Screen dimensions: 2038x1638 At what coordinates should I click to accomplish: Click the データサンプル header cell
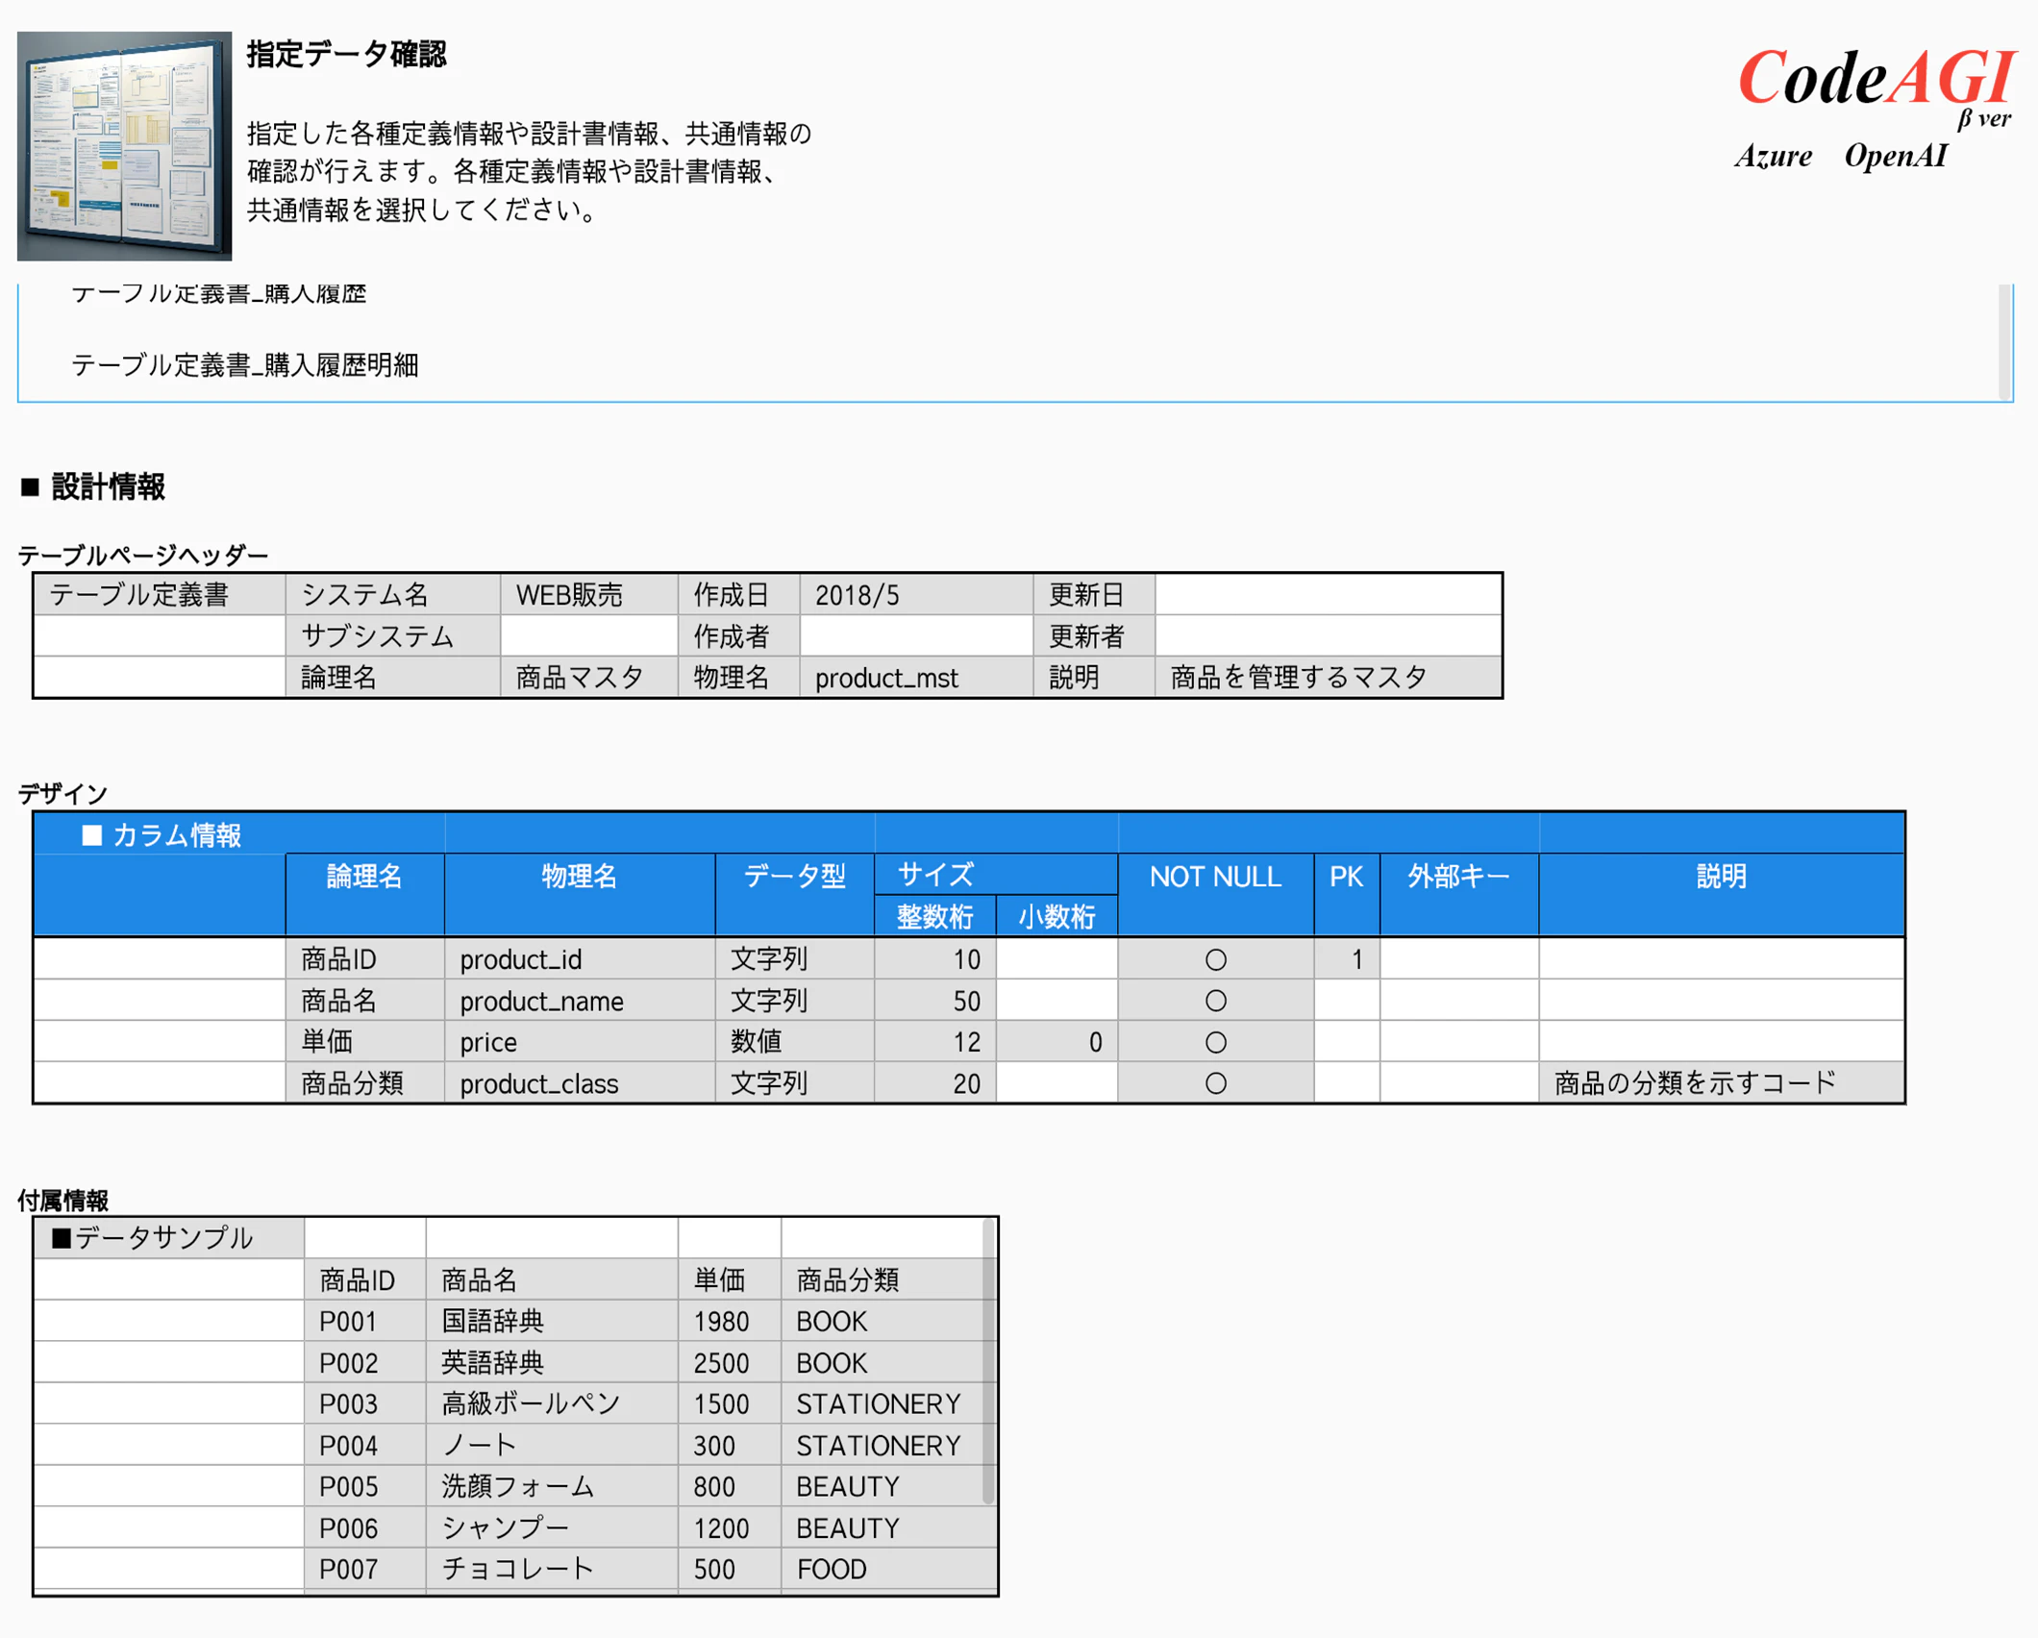[x=169, y=1238]
